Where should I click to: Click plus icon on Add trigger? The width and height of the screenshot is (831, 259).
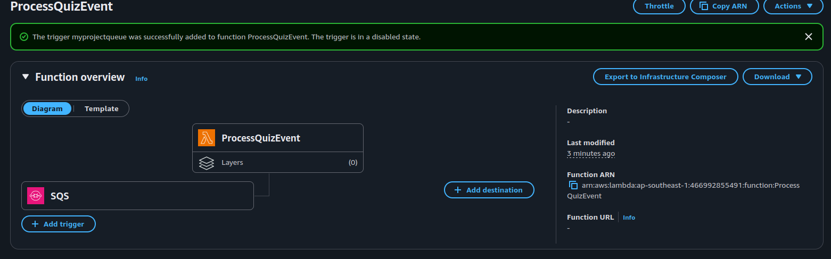point(35,224)
